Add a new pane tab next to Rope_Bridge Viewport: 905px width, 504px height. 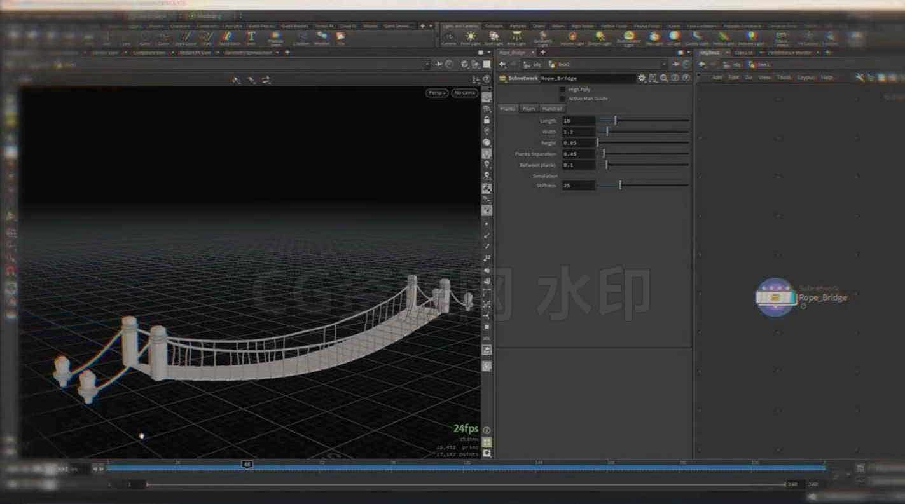click(542, 52)
